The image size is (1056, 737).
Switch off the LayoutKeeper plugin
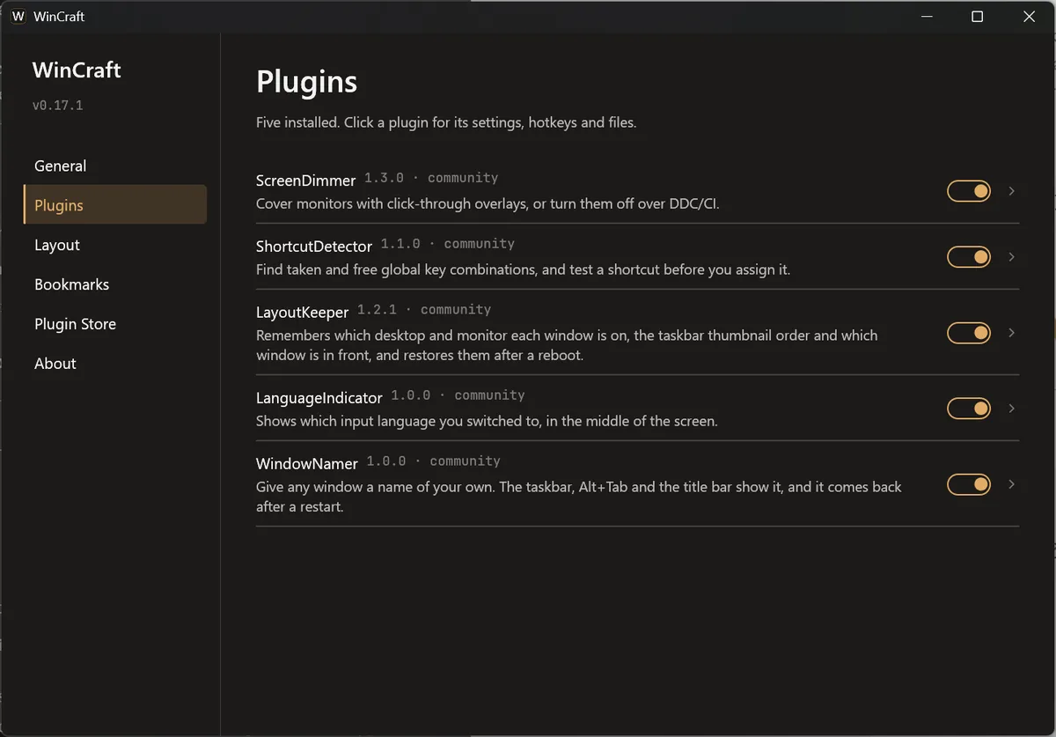(969, 333)
